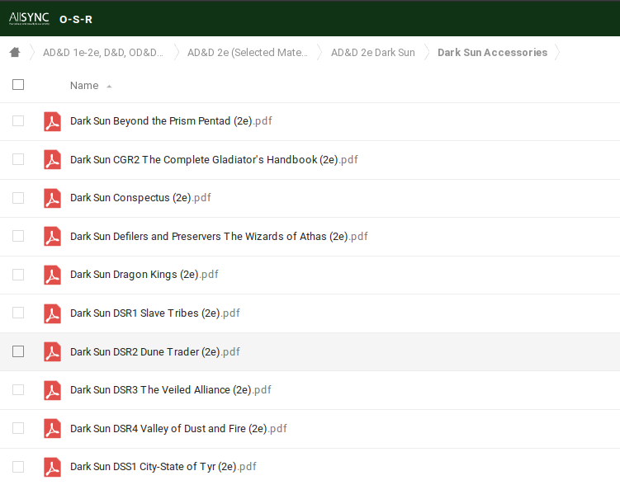Click PDF icon for Dragon Kings
The image size is (620, 485).
(53, 275)
